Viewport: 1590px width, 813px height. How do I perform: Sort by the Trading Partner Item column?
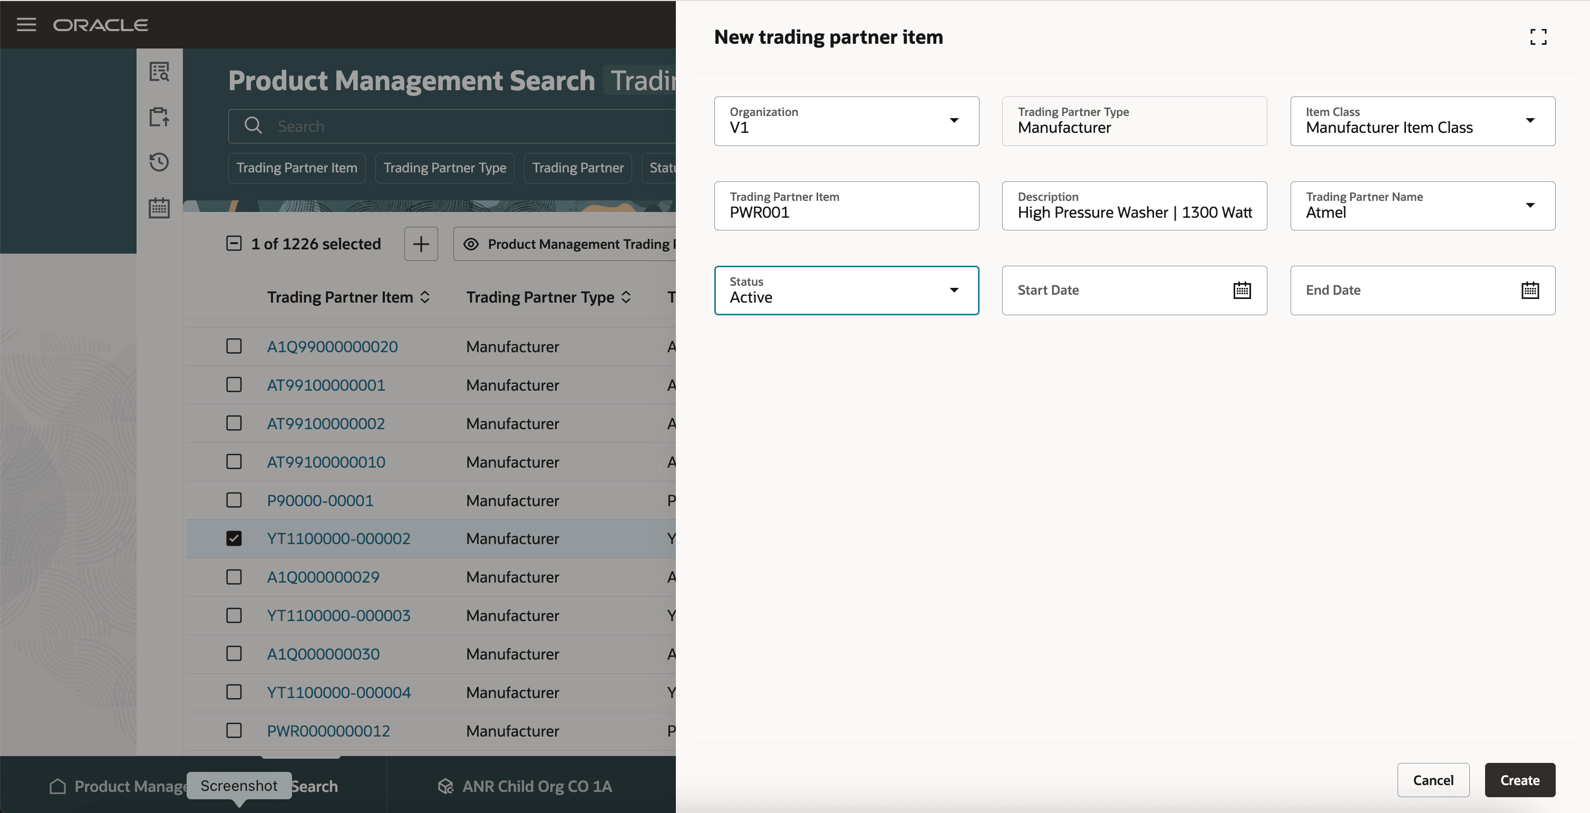[x=425, y=297]
